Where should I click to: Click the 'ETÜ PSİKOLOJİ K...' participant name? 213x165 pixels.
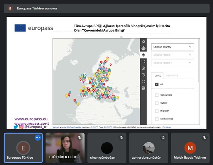click(x=64, y=157)
